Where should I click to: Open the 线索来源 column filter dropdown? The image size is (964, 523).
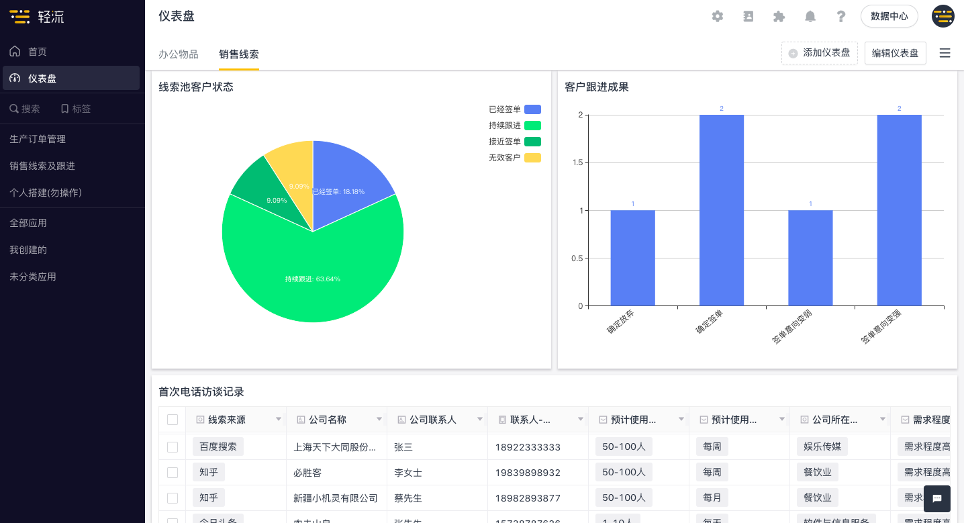(x=280, y=419)
